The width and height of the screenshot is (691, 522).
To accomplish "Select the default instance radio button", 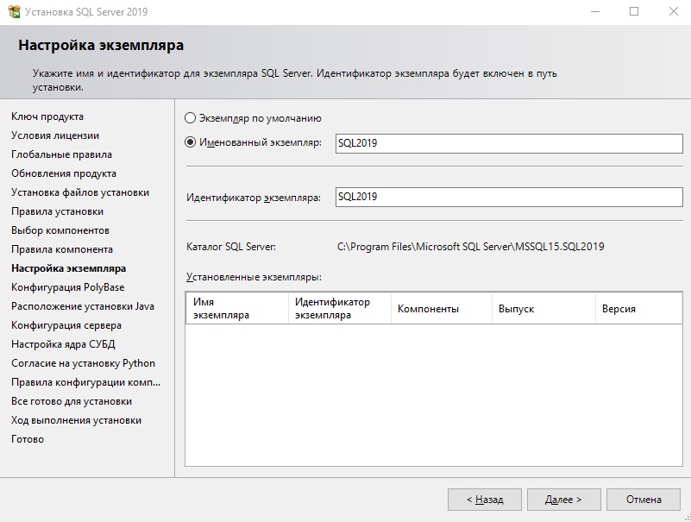I will point(190,118).
